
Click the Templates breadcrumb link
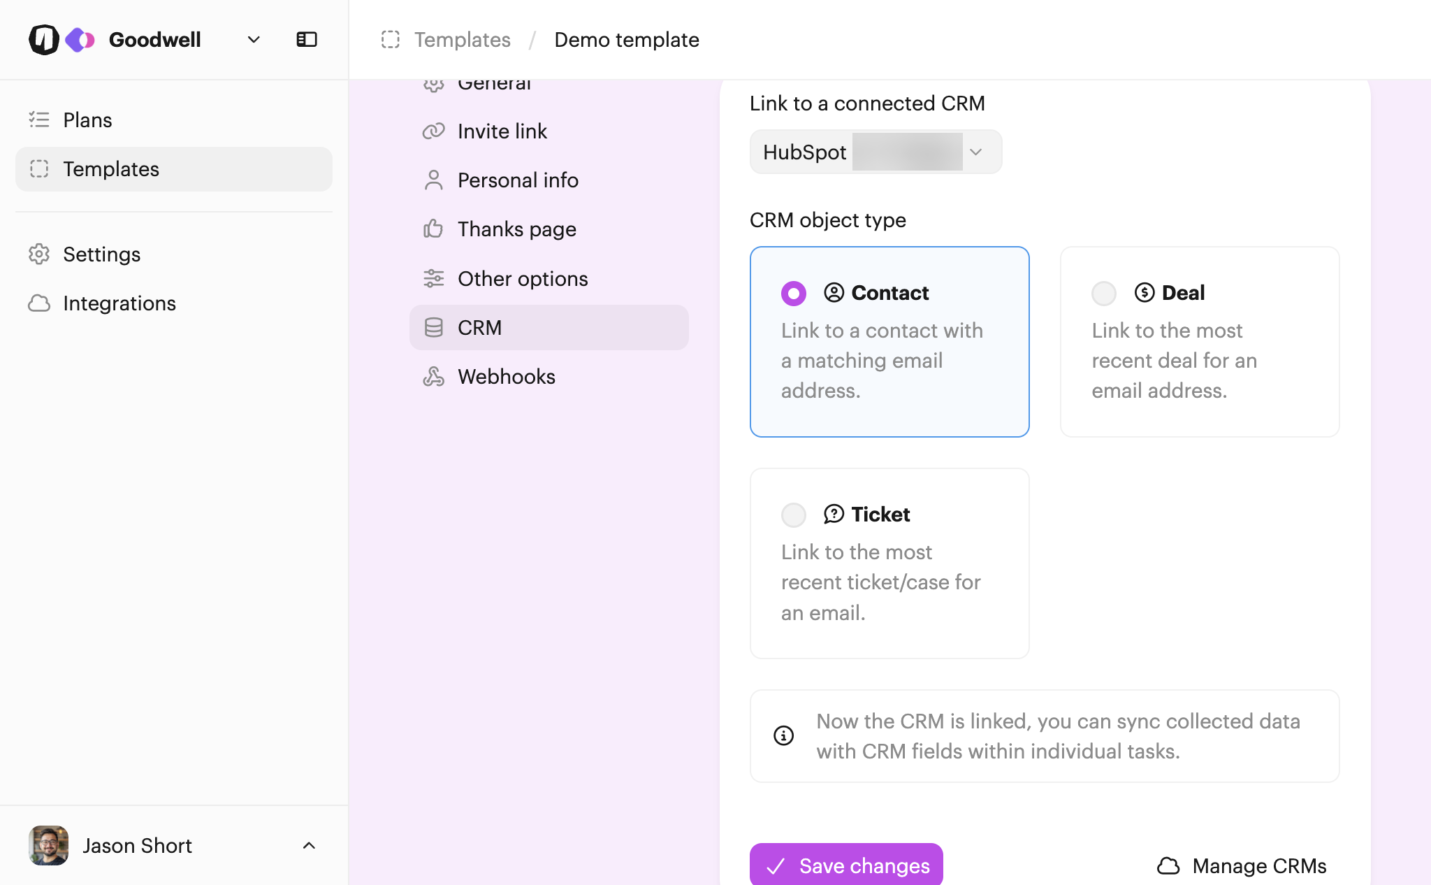(462, 40)
